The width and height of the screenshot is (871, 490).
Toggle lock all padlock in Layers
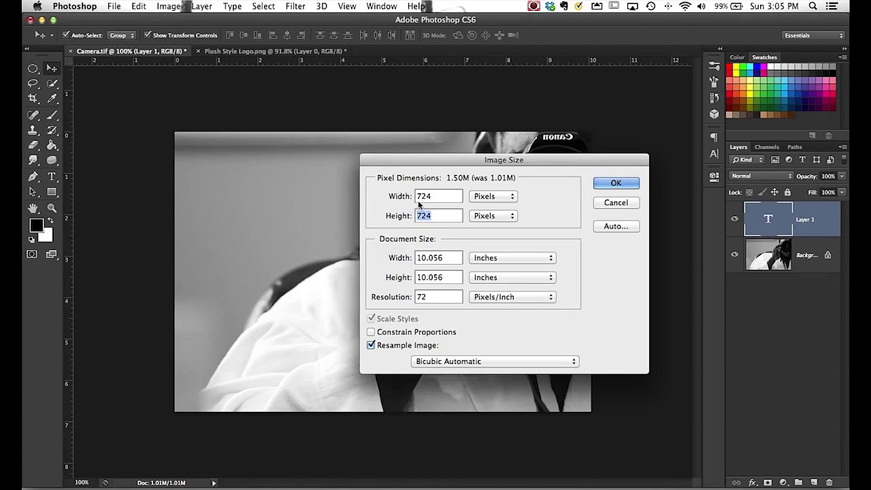[x=787, y=193]
